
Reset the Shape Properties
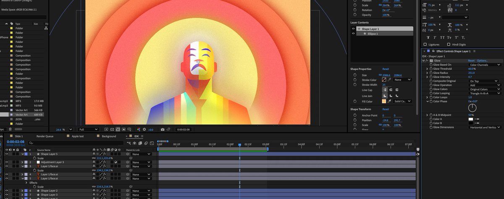[x=386, y=69]
